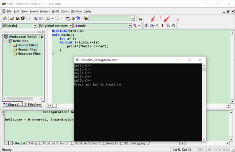Select the Debug output tab

[x=33, y=143]
